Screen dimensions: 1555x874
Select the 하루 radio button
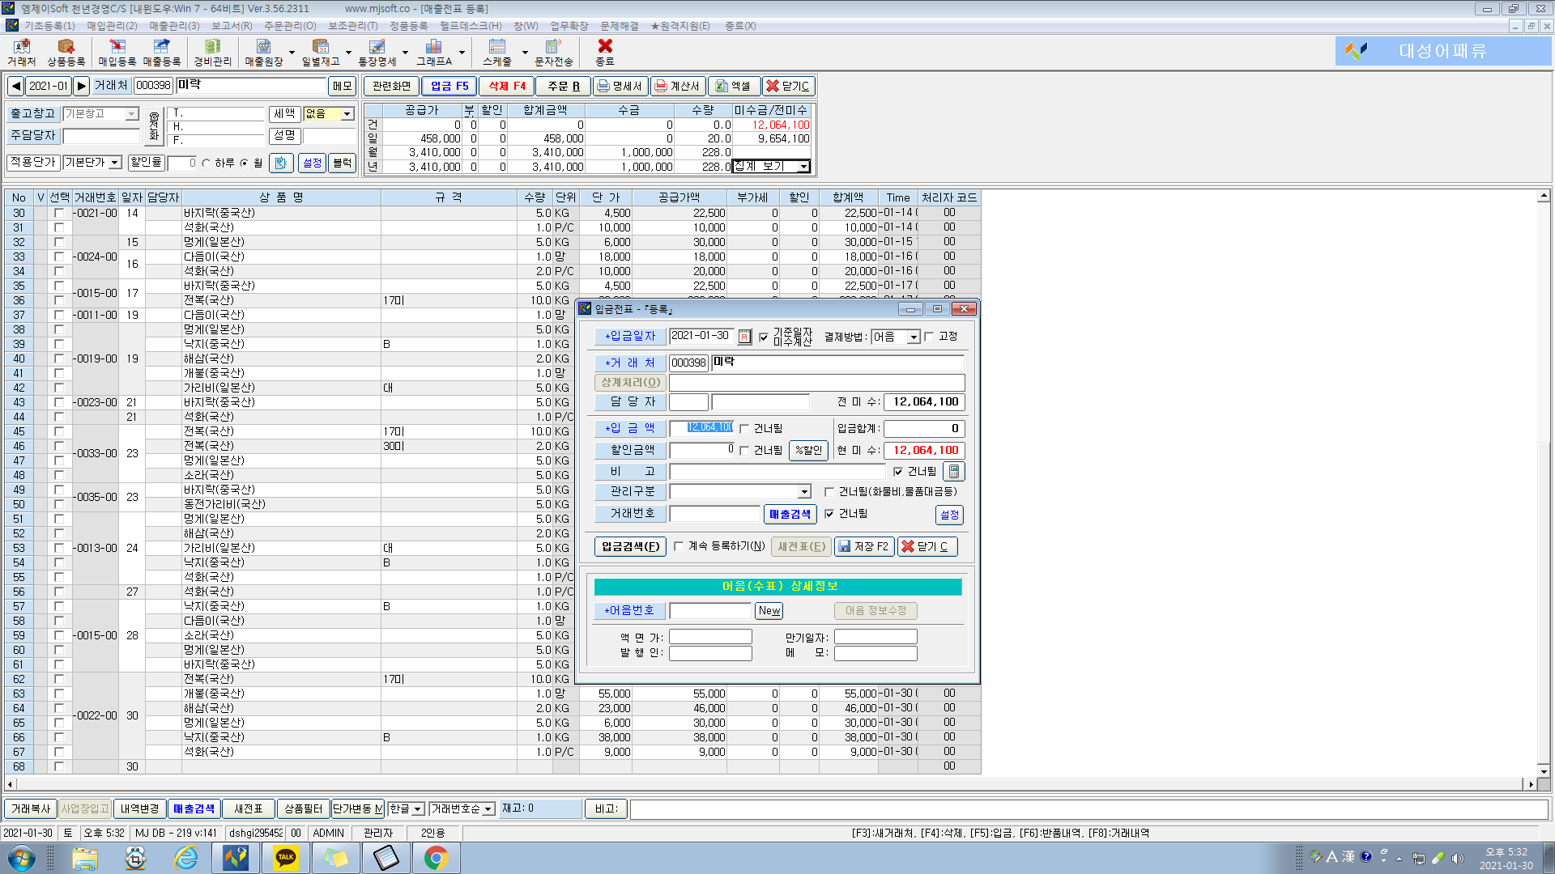click(x=207, y=163)
